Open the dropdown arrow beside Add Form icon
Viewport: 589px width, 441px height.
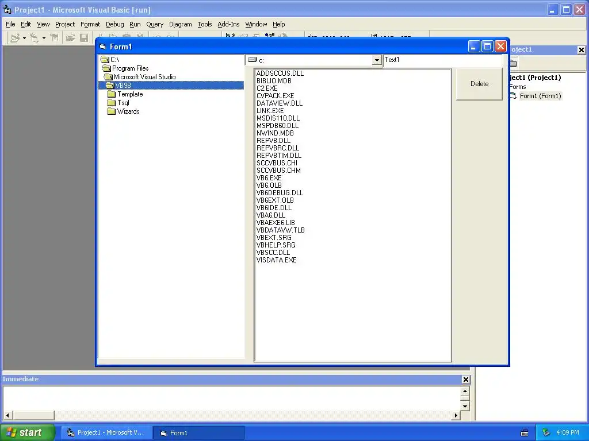[x=44, y=38]
